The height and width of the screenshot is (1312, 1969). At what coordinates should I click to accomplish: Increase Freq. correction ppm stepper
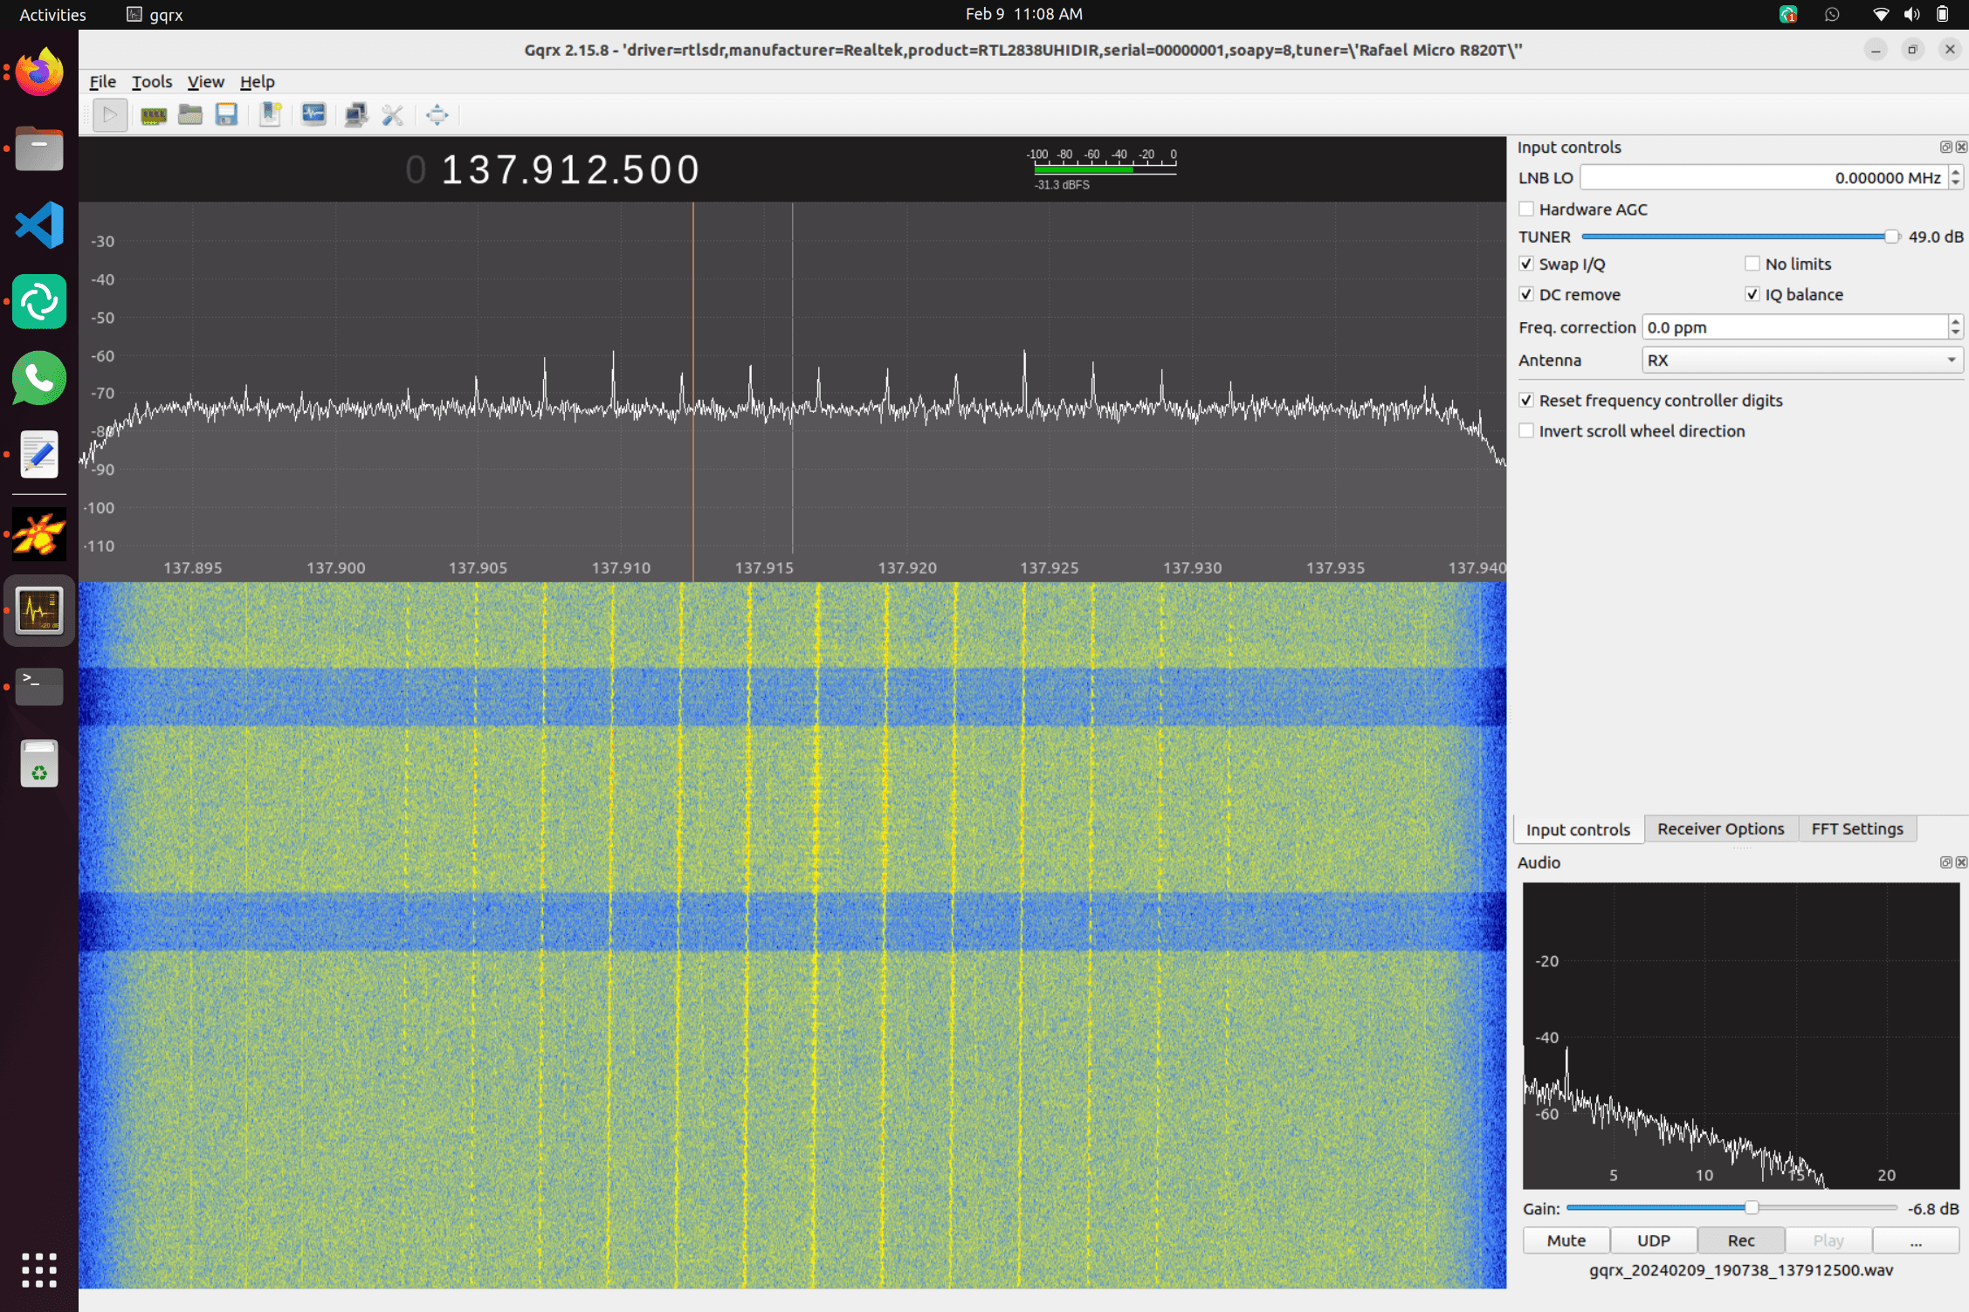pos(1956,321)
